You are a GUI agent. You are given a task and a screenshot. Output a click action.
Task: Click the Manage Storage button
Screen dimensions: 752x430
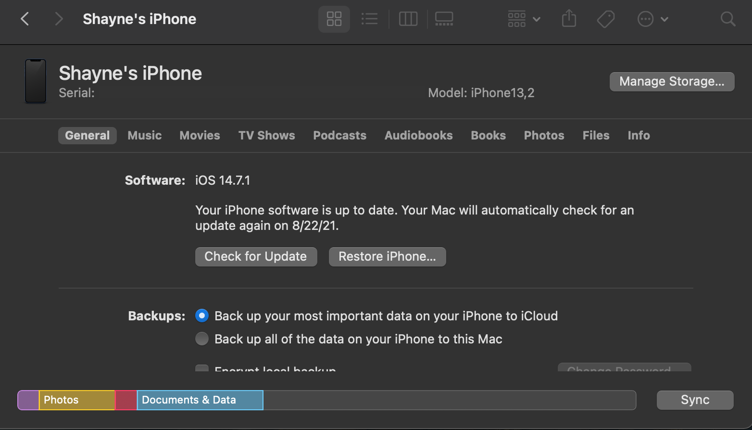(672, 81)
